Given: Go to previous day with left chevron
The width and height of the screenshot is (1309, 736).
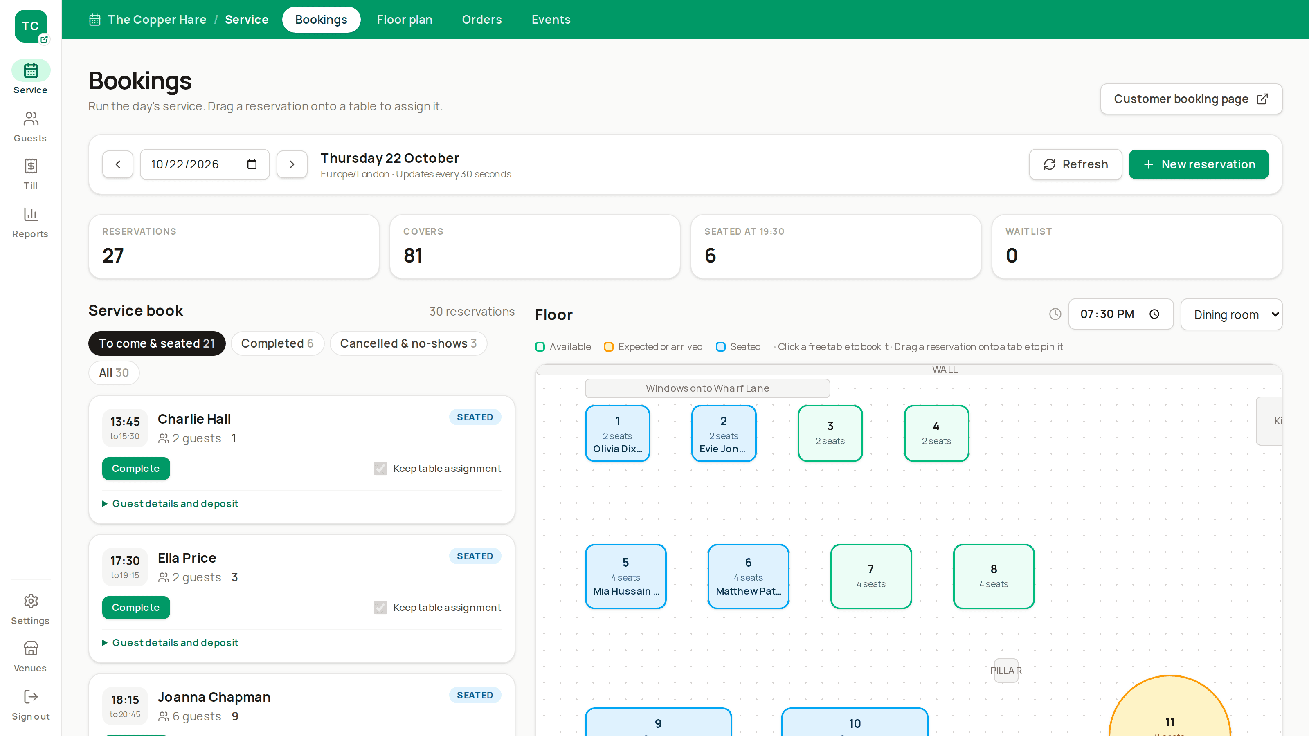Looking at the screenshot, I should [117, 164].
